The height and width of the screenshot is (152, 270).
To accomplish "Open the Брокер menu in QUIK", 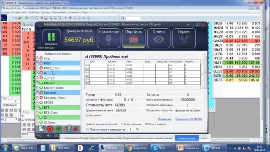I will 46,12.
